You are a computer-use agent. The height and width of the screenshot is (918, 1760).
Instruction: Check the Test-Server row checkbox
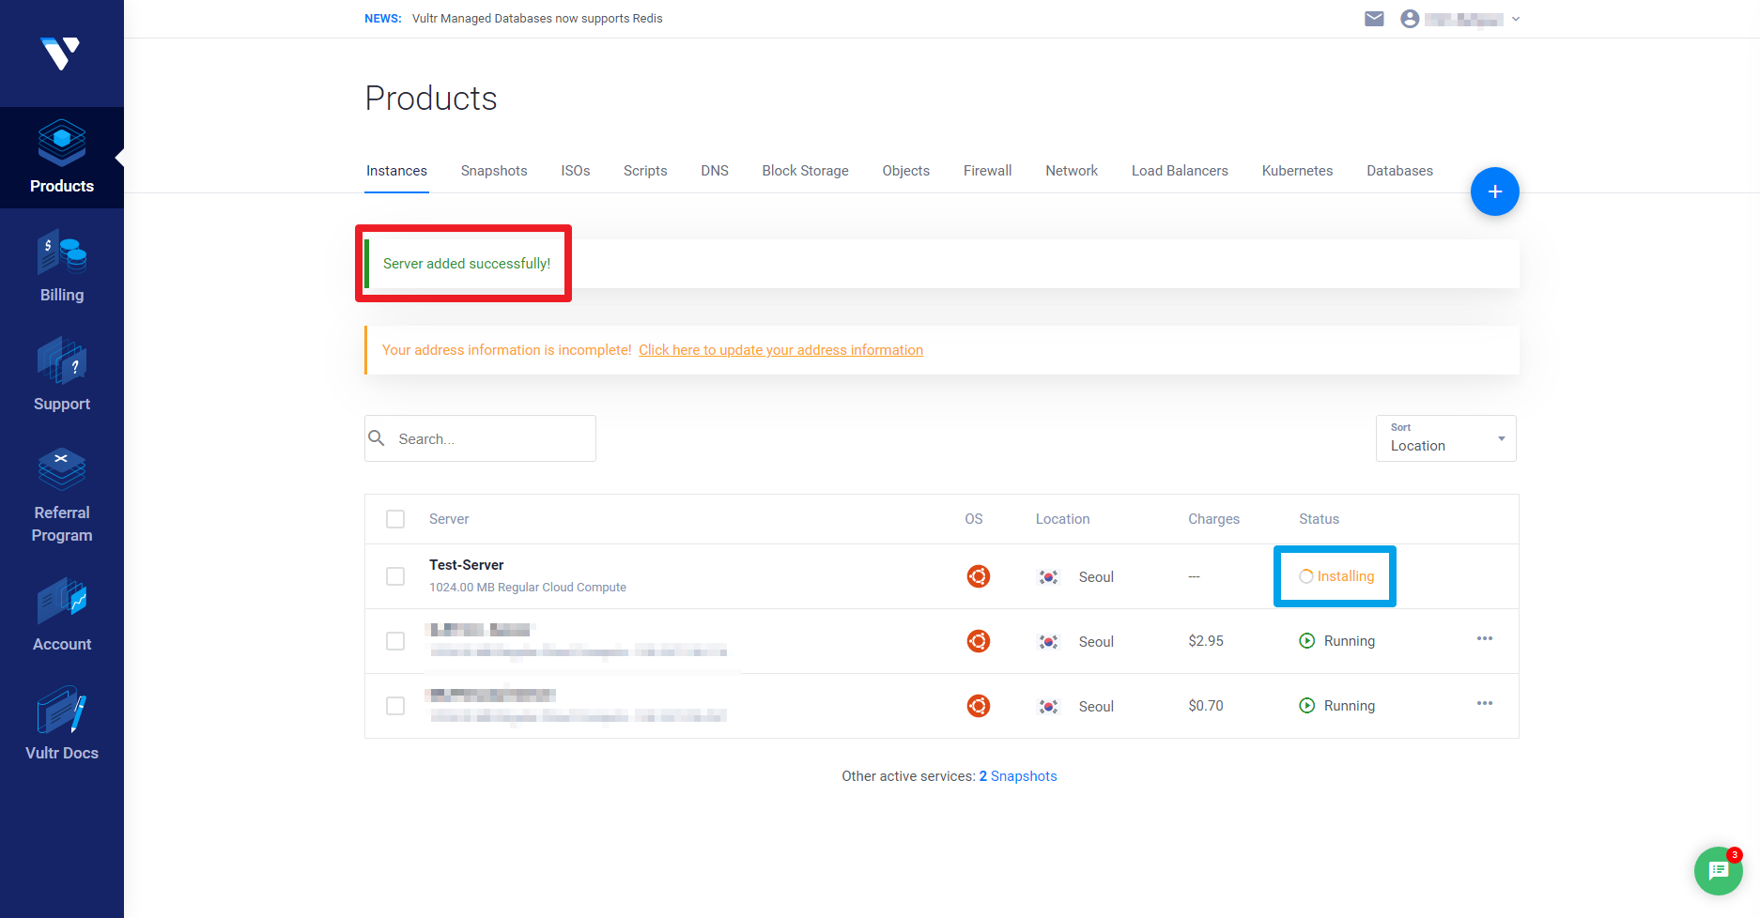click(395, 576)
